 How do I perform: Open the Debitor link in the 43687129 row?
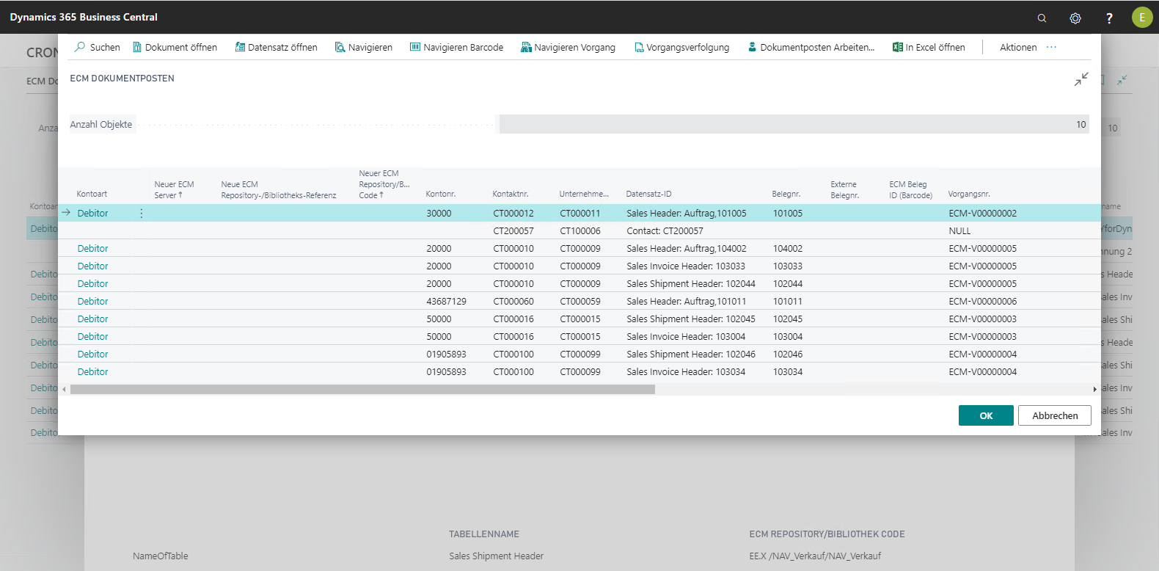[x=92, y=302]
